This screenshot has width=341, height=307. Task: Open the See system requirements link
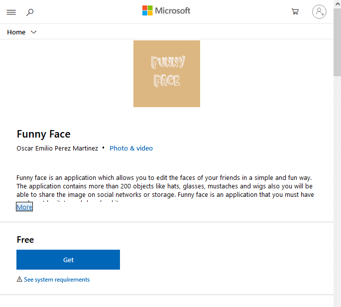pyautogui.click(x=57, y=280)
